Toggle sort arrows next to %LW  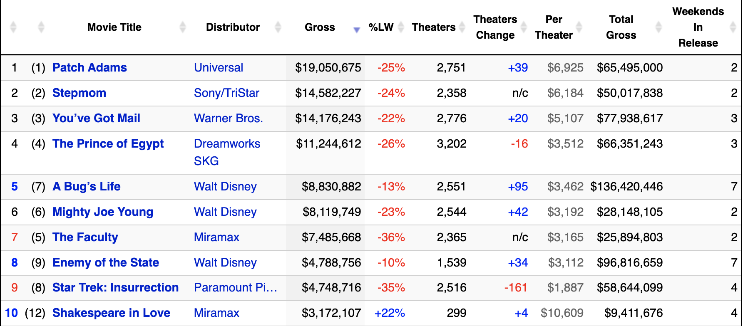click(401, 27)
